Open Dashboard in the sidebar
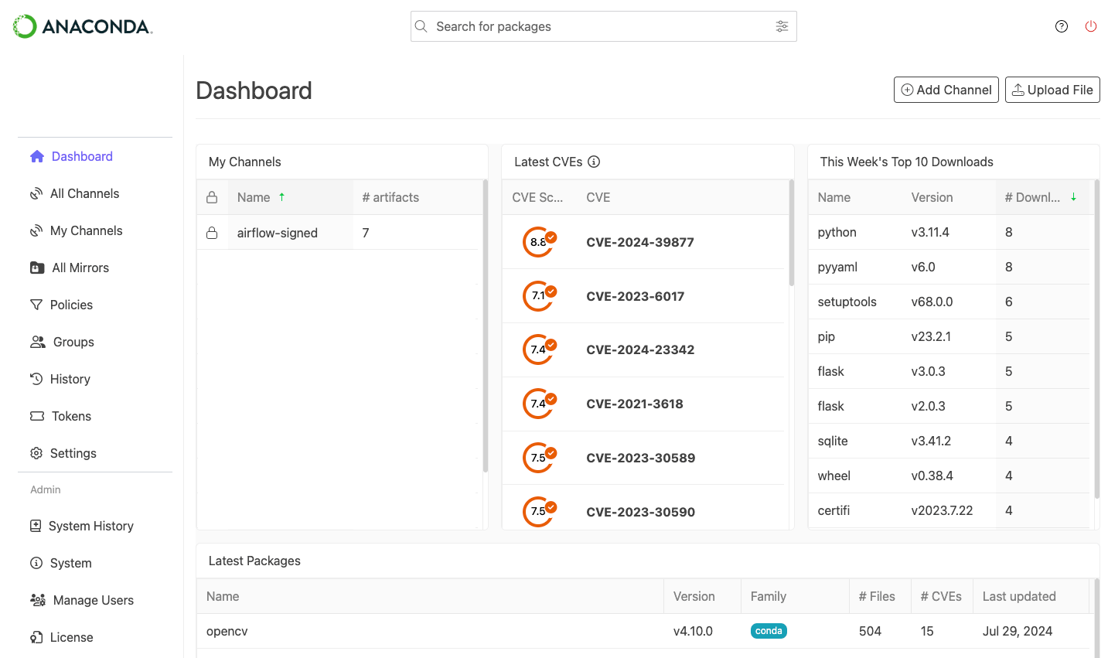 point(82,156)
